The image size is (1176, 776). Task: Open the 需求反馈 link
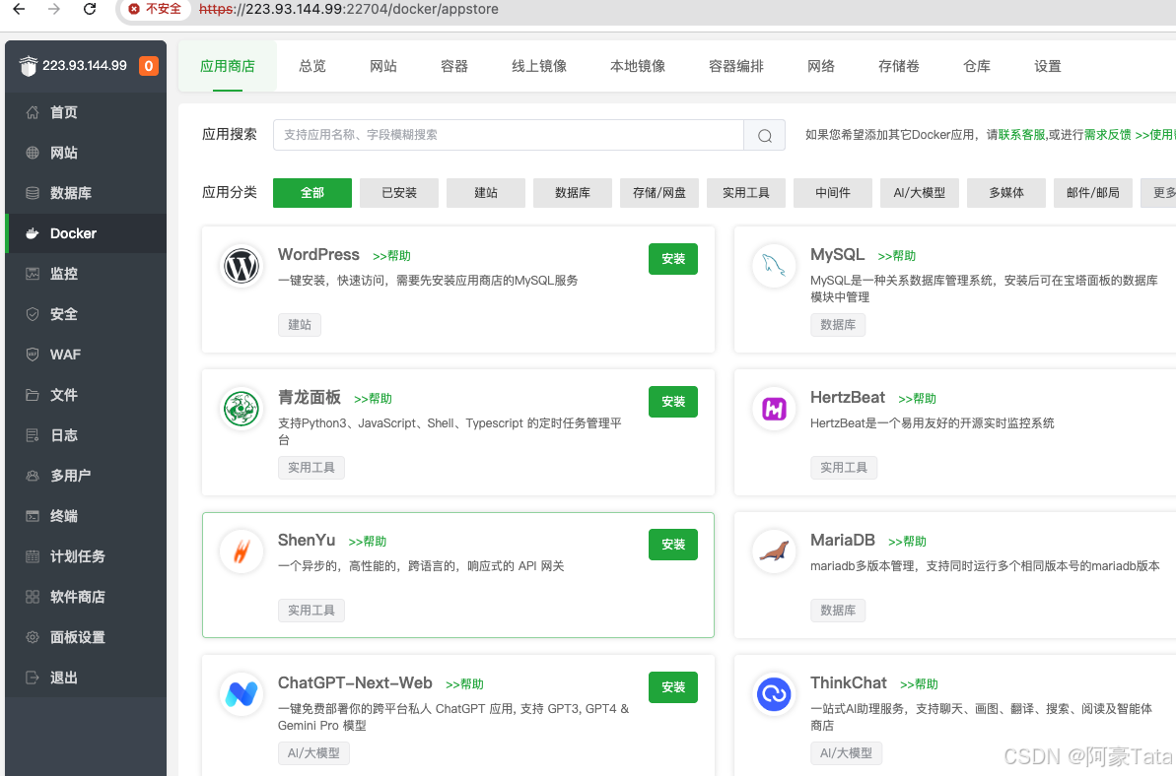(x=1108, y=135)
